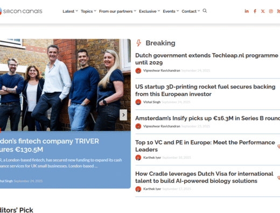Image resolution: width=280 pixels, height=213 pixels.
Task: Expand the Contact menu chevron
Action: click(199, 11)
